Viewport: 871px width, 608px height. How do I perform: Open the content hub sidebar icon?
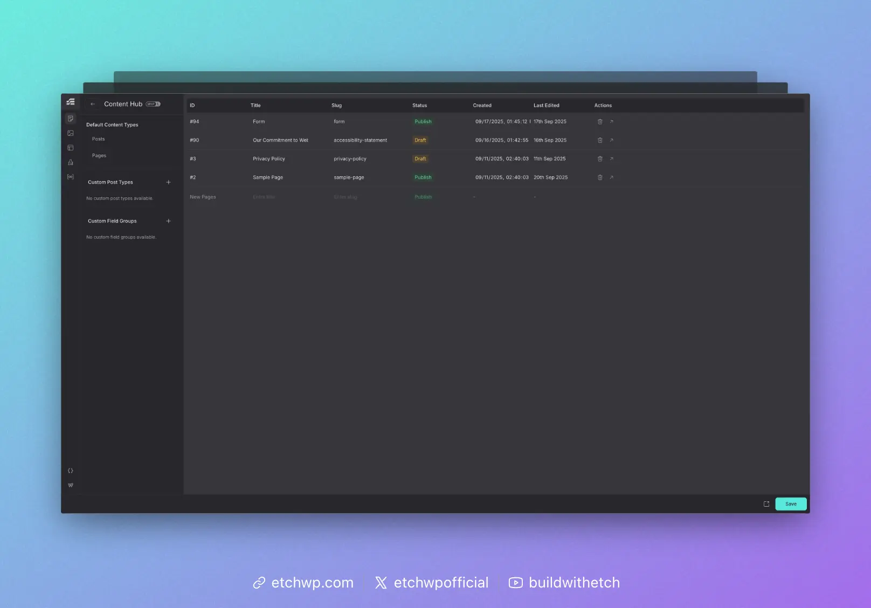tap(71, 119)
